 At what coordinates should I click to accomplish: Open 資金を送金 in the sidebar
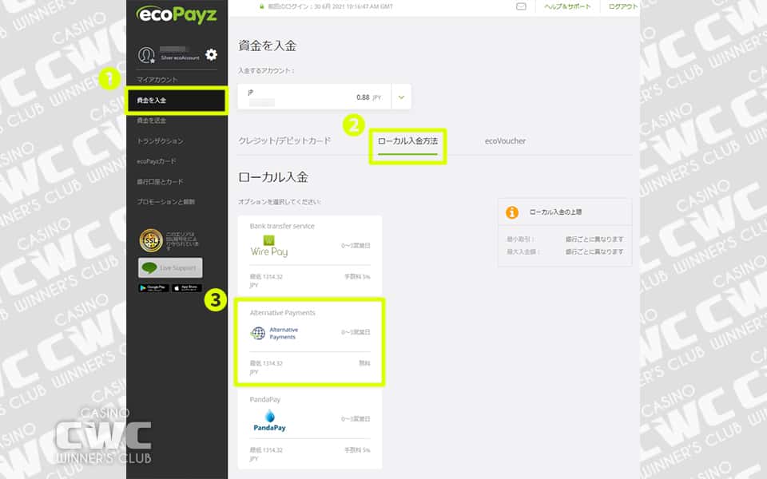[x=151, y=121]
